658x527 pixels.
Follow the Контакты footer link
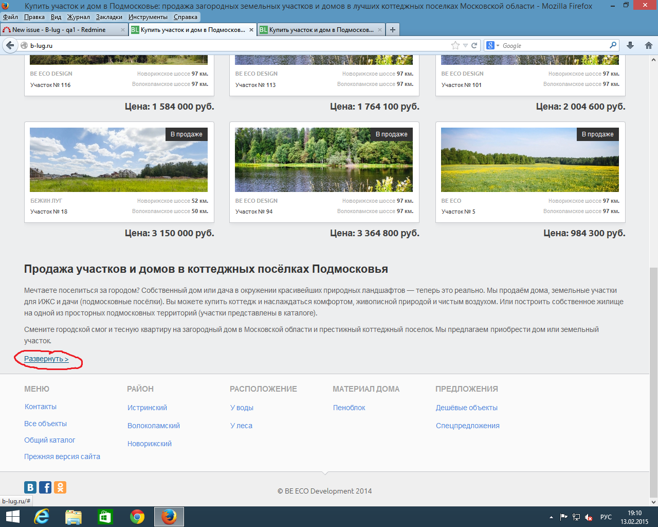tap(41, 407)
